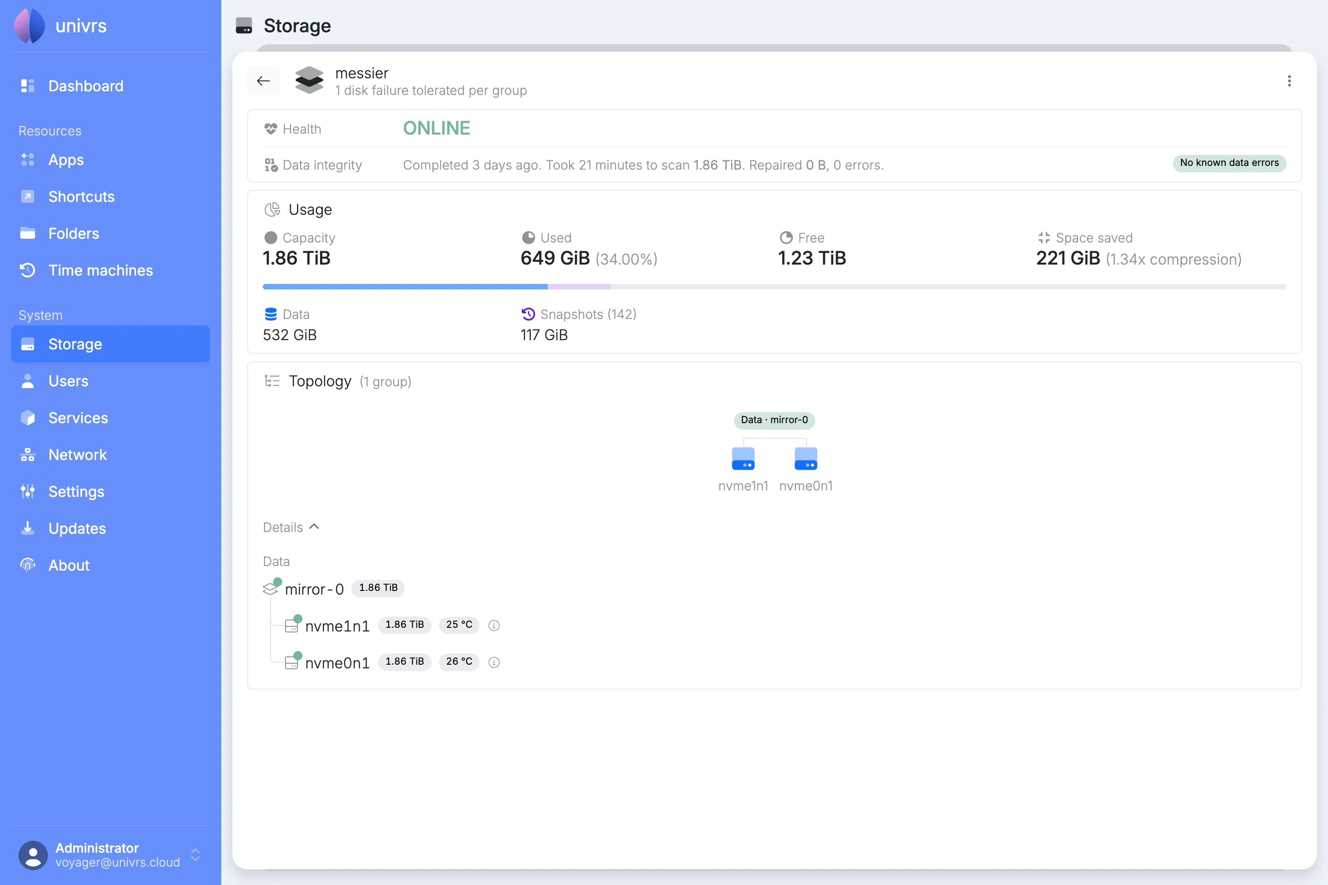Click the Snapshots (142) label
Viewport: 1328px width, 885px height.
(x=588, y=314)
